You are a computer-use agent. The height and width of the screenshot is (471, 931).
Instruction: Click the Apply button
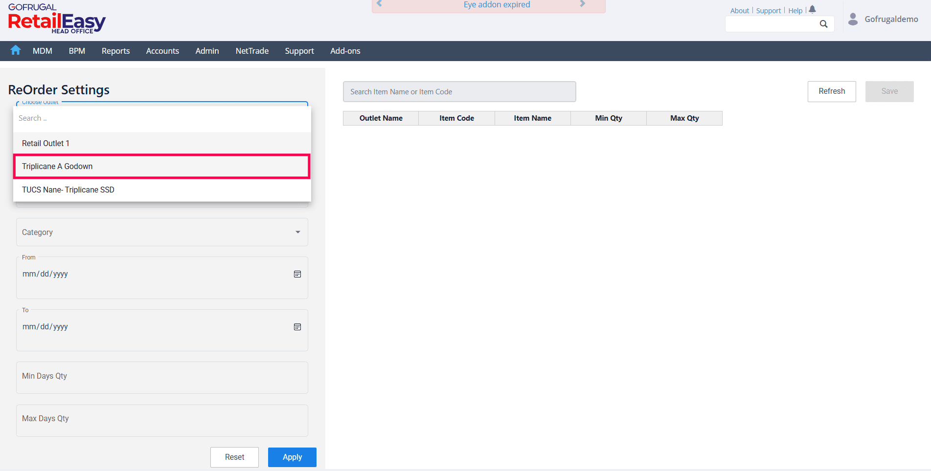pos(292,457)
